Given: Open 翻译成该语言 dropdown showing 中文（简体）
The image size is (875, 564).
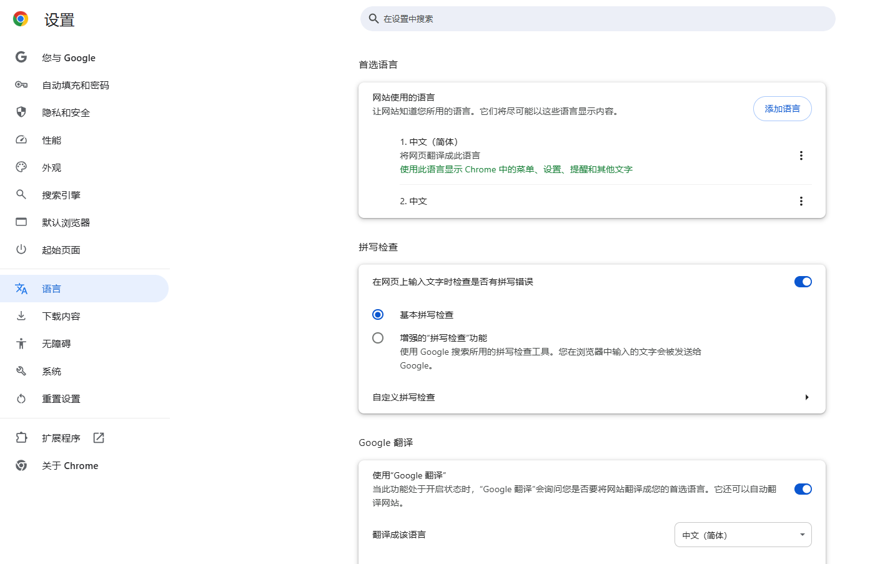Looking at the screenshot, I should 743,535.
